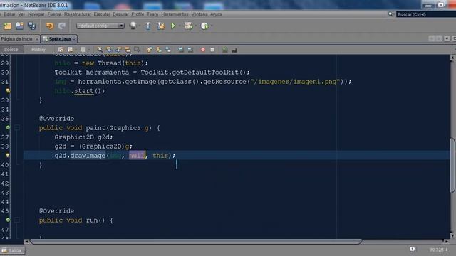Shift line left icon
Viewport: 456px width, 256px height.
[180, 50]
